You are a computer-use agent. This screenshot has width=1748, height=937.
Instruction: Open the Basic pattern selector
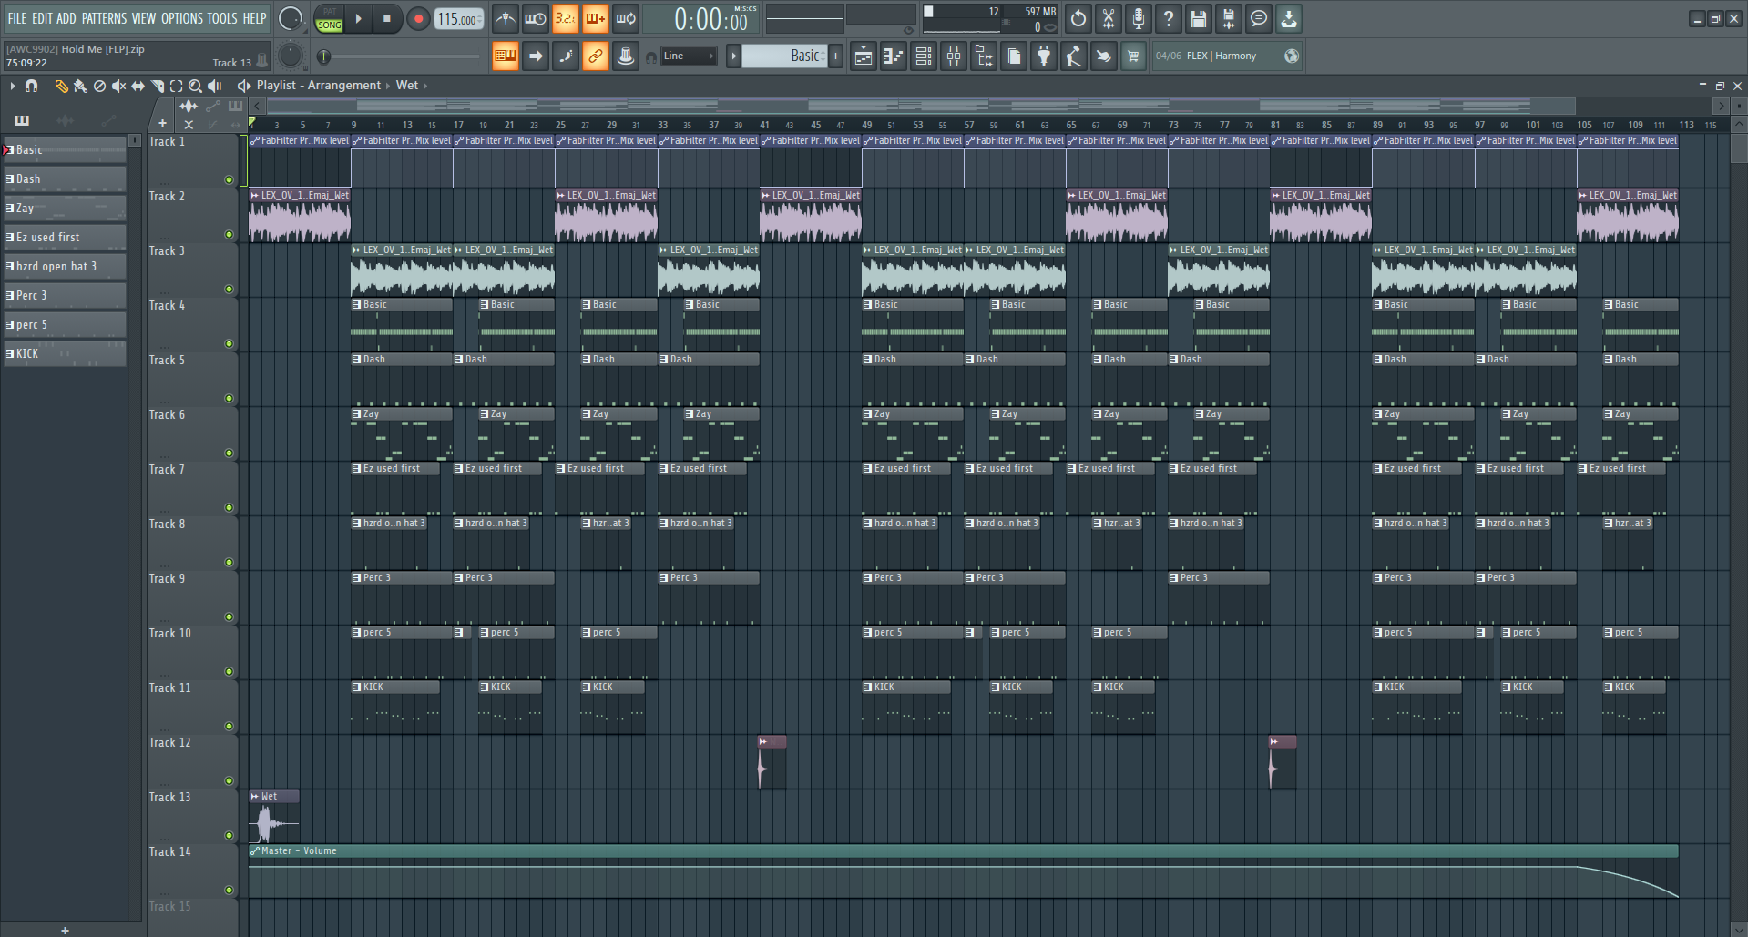click(784, 56)
